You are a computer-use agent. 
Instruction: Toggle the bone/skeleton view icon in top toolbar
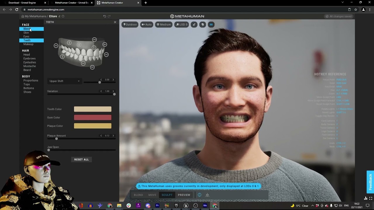[x=194, y=24]
